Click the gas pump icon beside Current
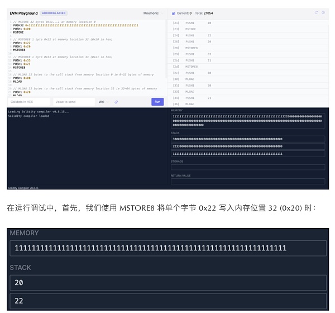Viewport: 335px width, 313px height. coord(174,13)
